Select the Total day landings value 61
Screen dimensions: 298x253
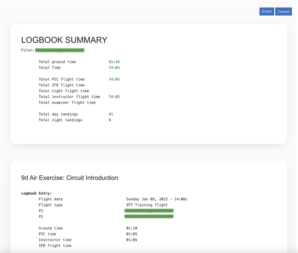pyautogui.click(x=111, y=114)
